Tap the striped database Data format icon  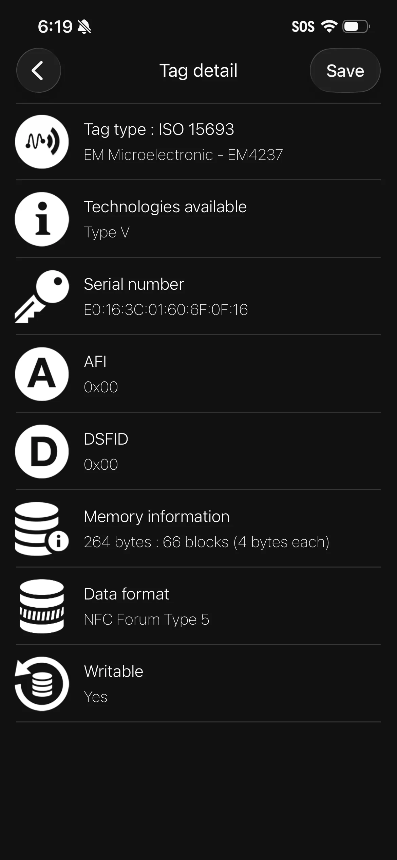[42, 606]
